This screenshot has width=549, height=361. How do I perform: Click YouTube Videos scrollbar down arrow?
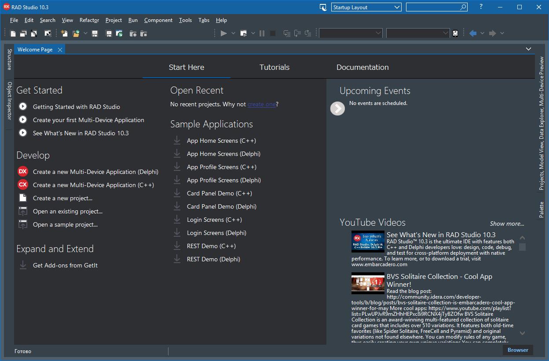(x=522, y=333)
